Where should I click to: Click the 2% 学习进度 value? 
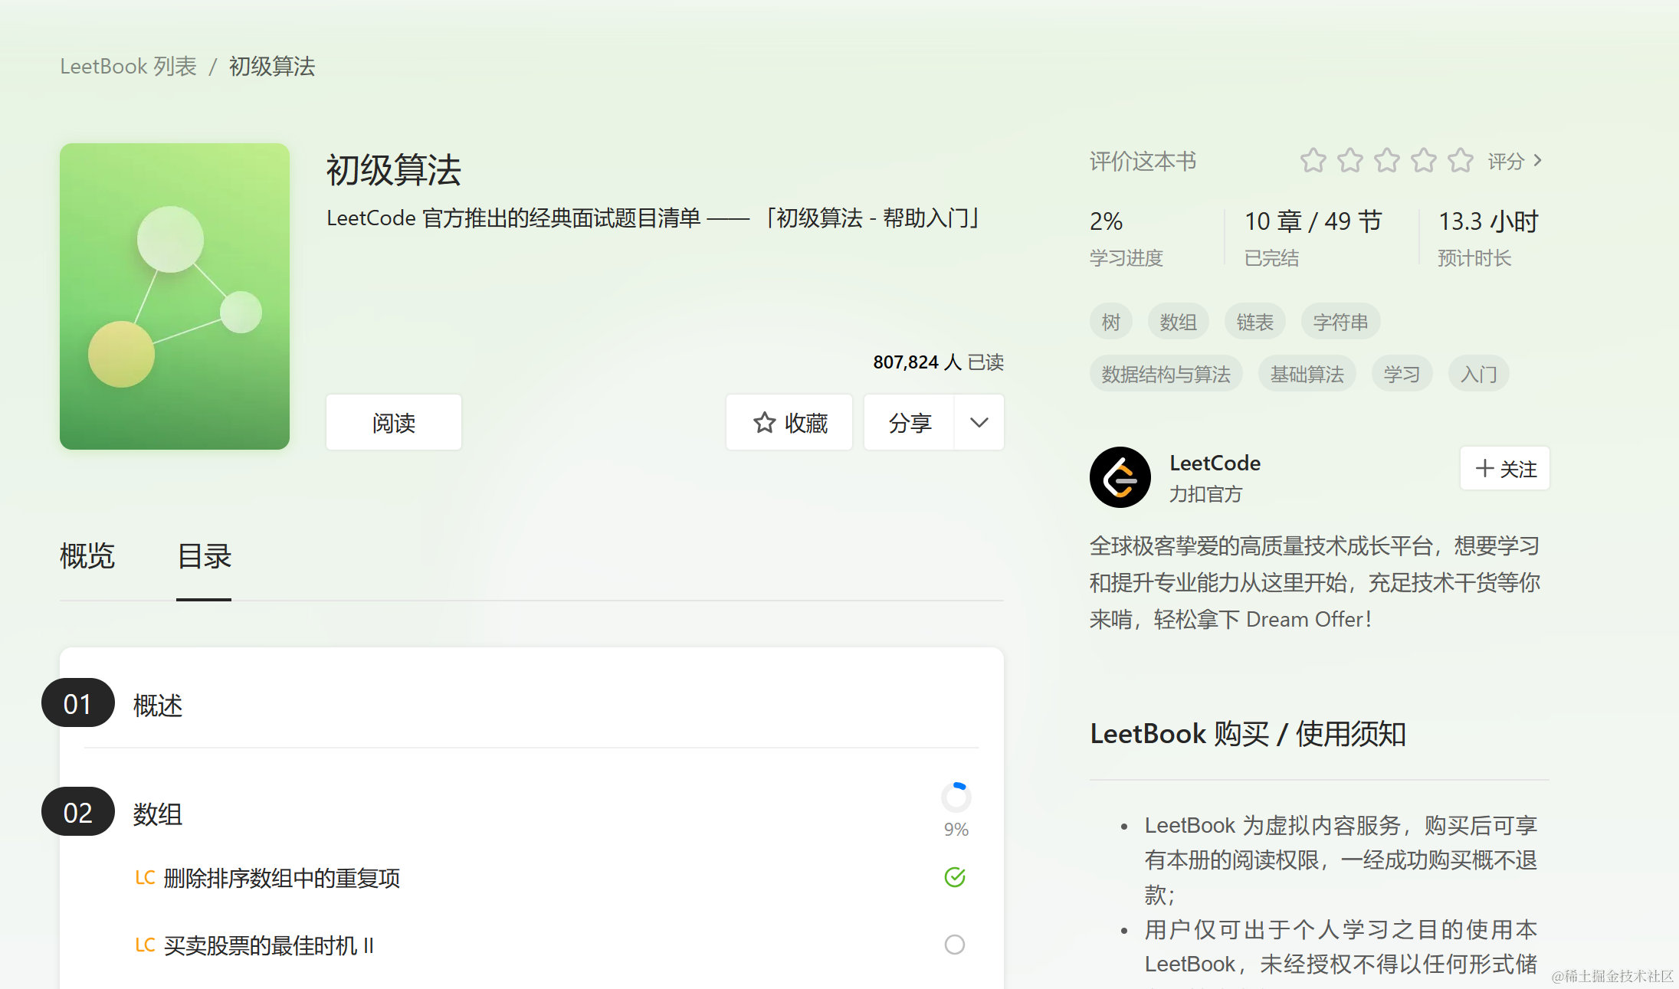[1107, 221]
